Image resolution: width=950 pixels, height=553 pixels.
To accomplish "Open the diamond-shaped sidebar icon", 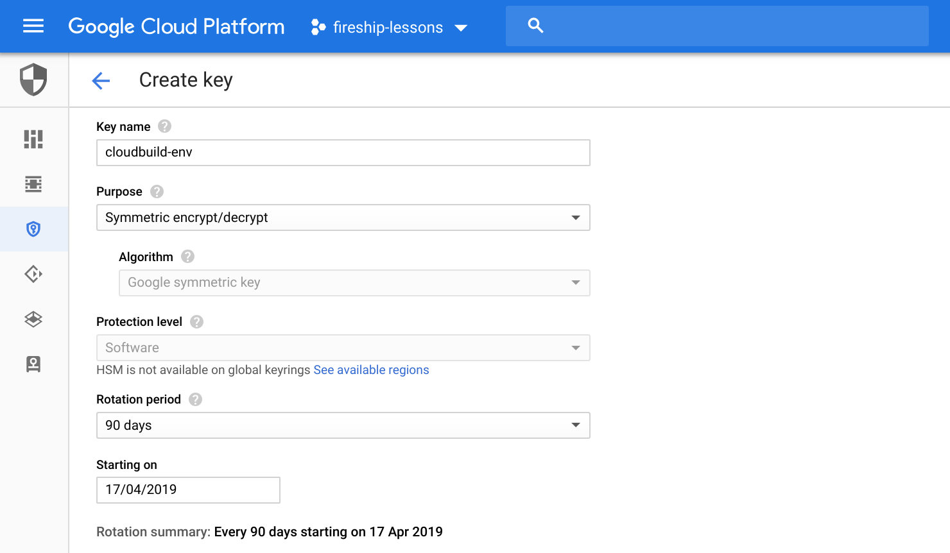I will click(x=33, y=275).
